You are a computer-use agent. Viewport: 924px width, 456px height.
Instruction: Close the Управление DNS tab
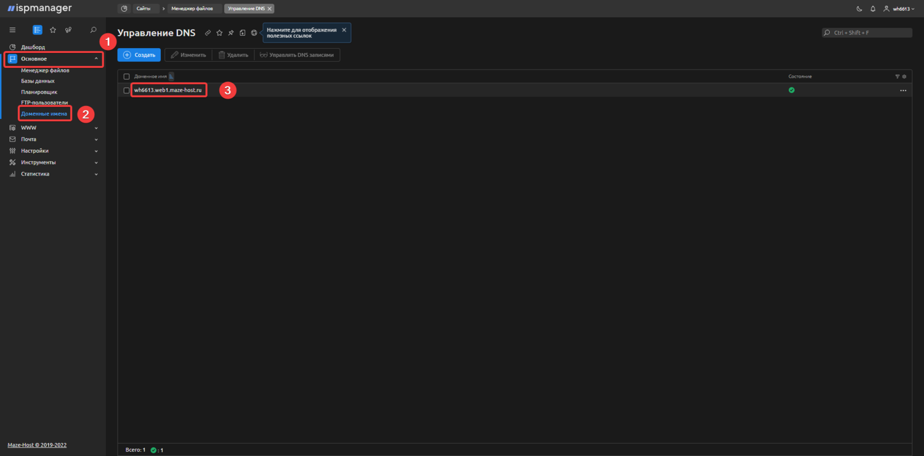pos(270,9)
